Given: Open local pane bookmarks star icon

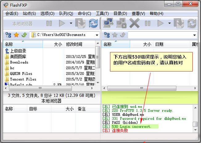Looking at the screenshot, I should click(16, 35).
